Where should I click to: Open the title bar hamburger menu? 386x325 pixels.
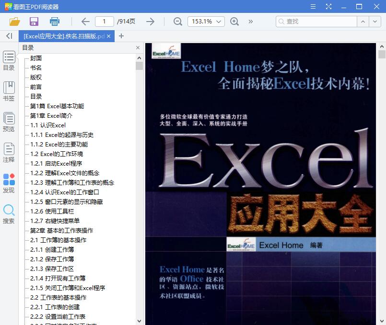(313, 6)
